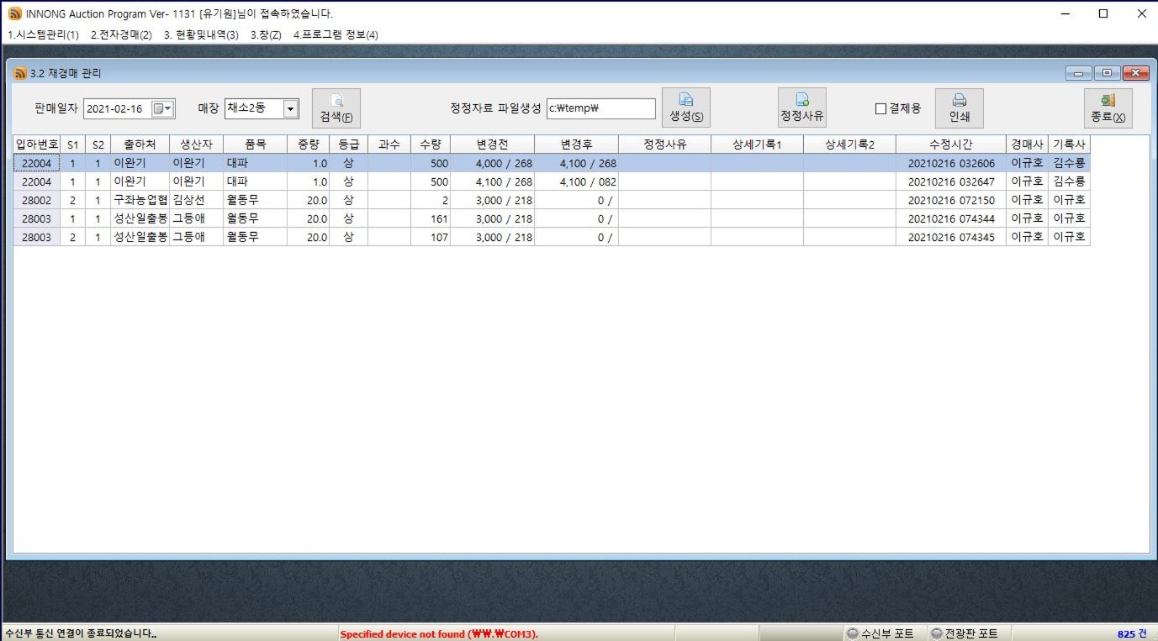Toggle the 결제용 checkbox

point(881,108)
